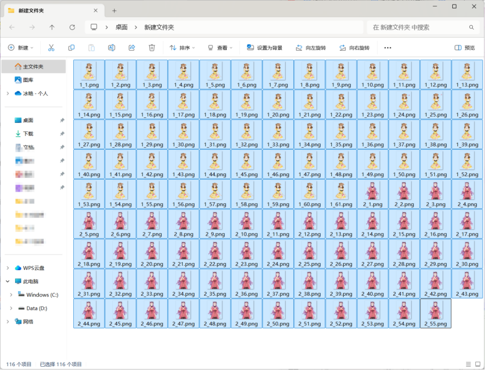The width and height of the screenshot is (485, 370).
Task: Click the chevron after 桌面 in address bar
Action: click(x=136, y=27)
